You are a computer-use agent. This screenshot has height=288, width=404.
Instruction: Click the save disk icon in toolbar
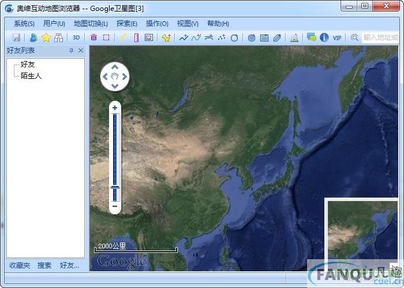[16, 37]
